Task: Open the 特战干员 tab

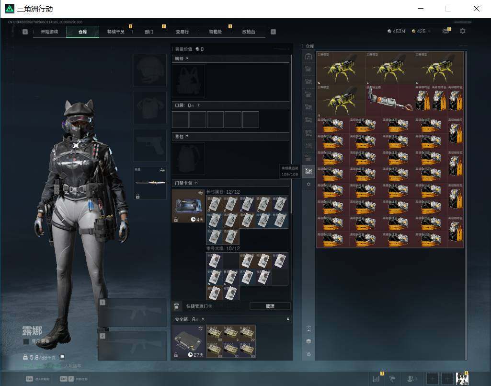Action: click(x=116, y=32)
